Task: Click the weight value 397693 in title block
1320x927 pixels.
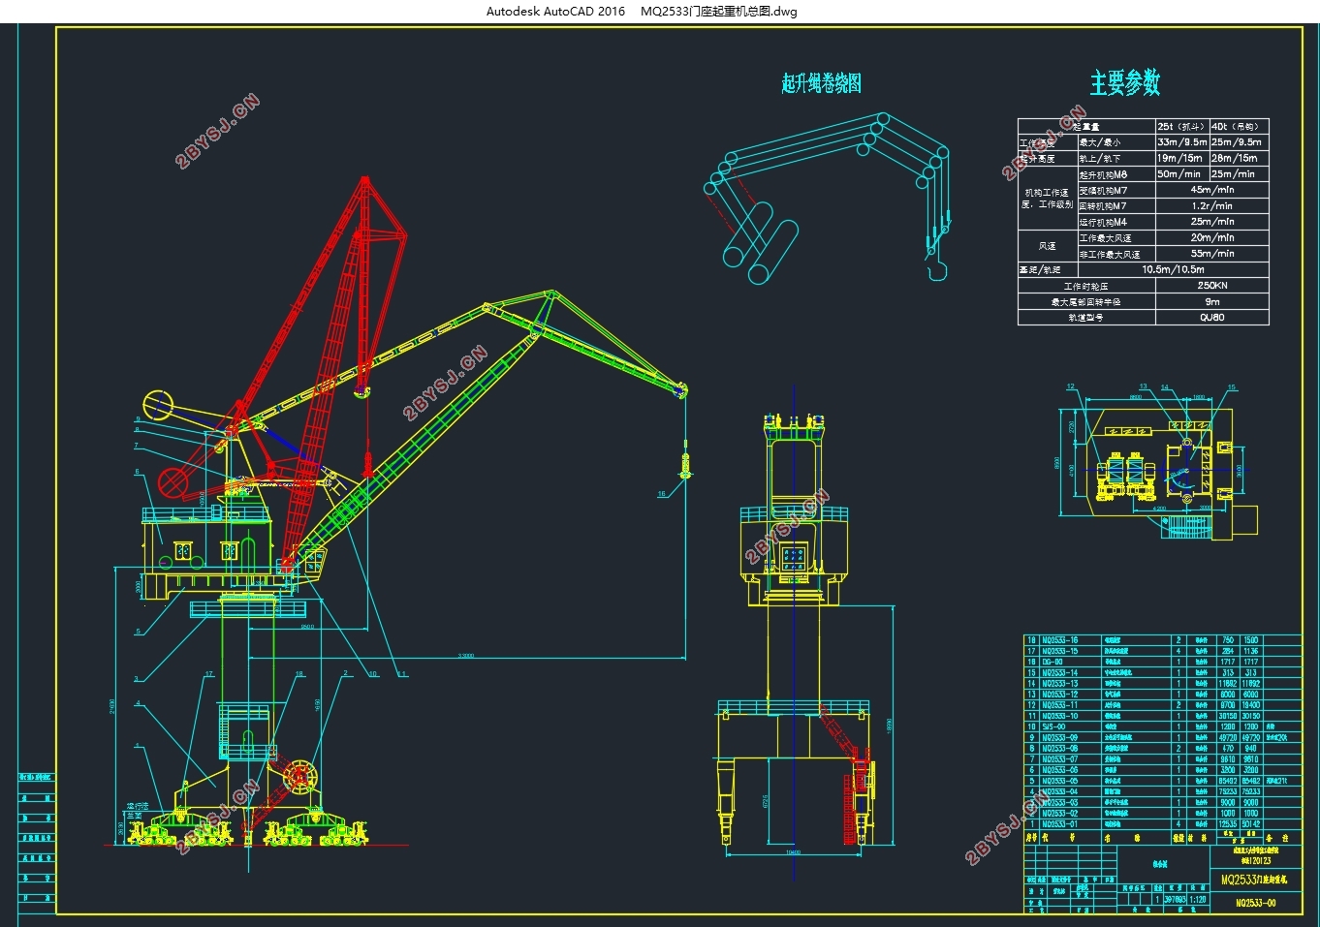Action: click(1175, 900)
